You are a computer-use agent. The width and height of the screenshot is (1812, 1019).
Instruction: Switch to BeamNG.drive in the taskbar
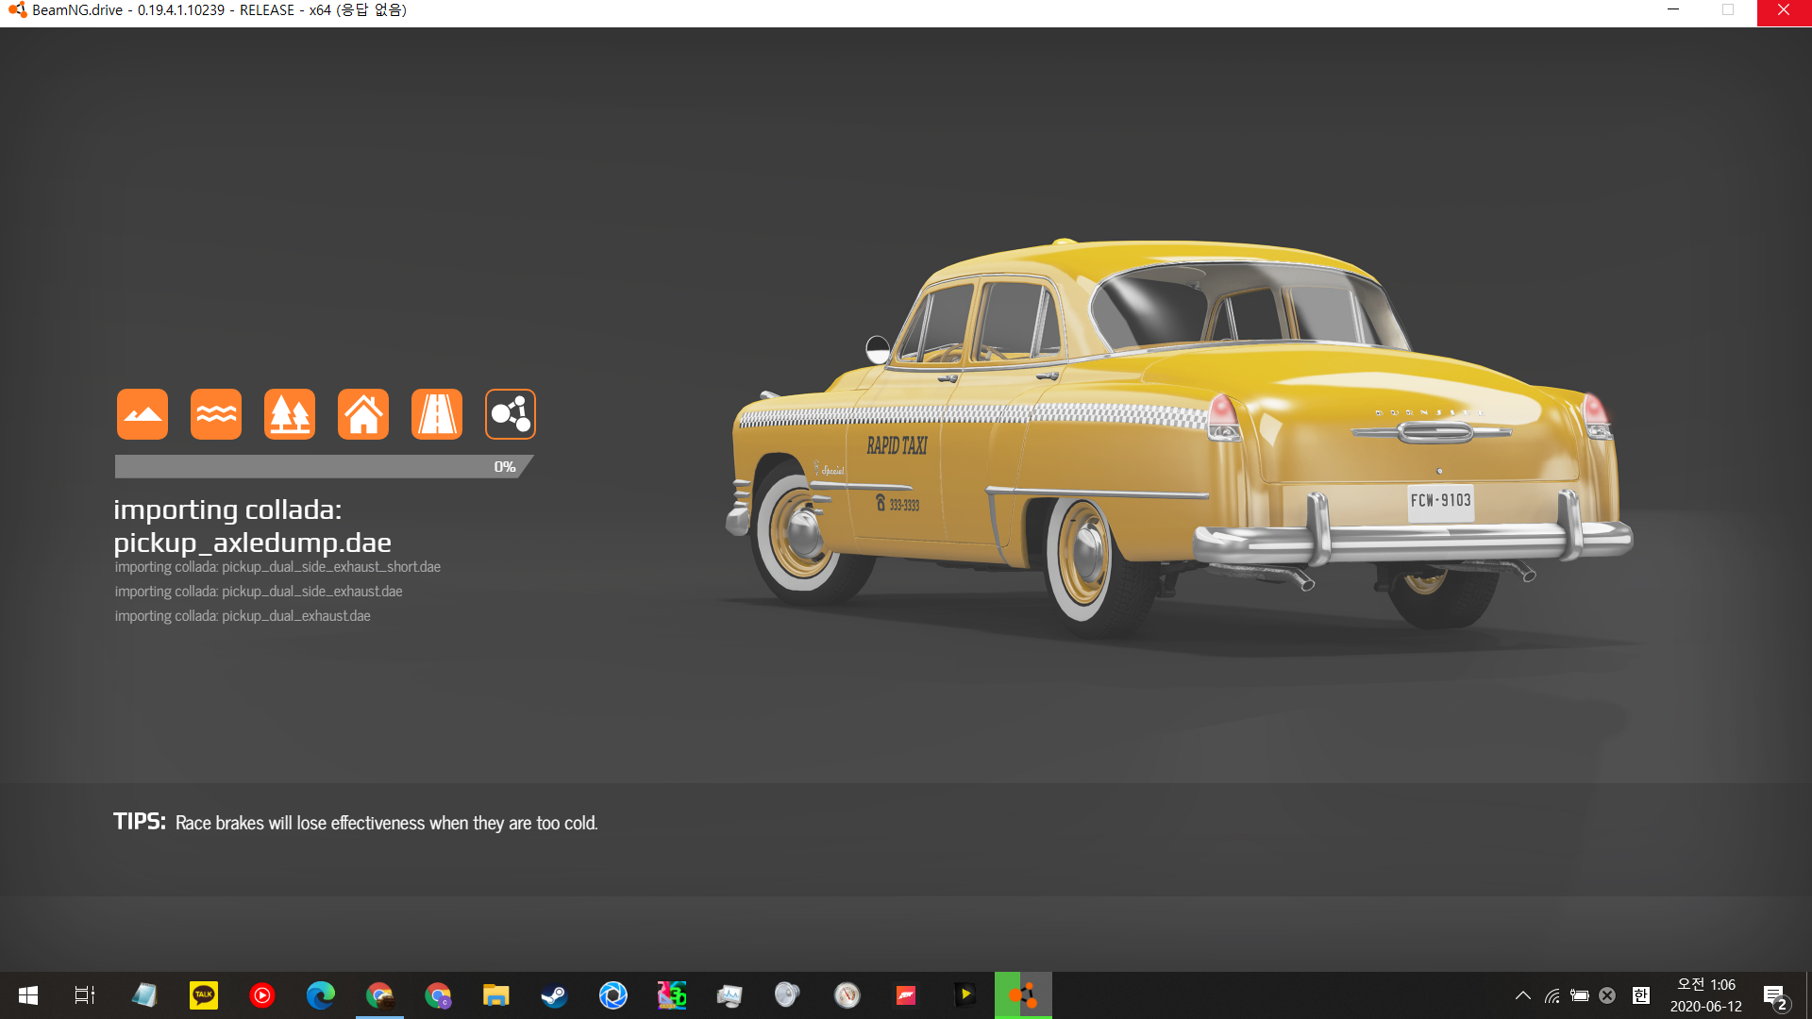[1023, 995]
